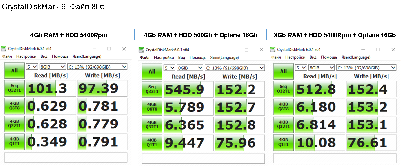This screenshot has width=401, height=166.
Task: Open Файл menu in right window
Action: pos(276,57)
